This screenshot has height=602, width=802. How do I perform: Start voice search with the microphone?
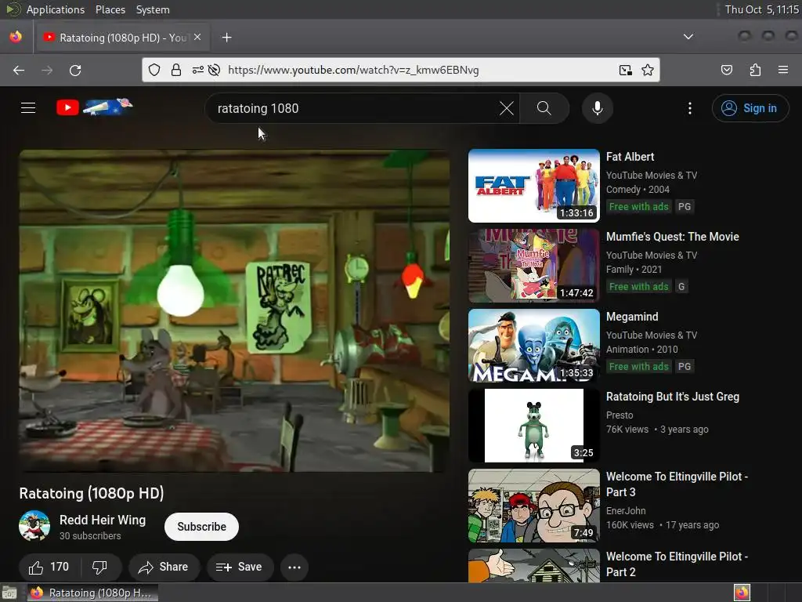click(598, 108)
